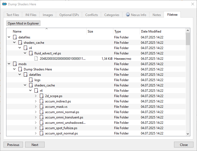Select the accum_mask.vs row name
The width and height of the screenshot is (197, 151).
click(56, 107)
